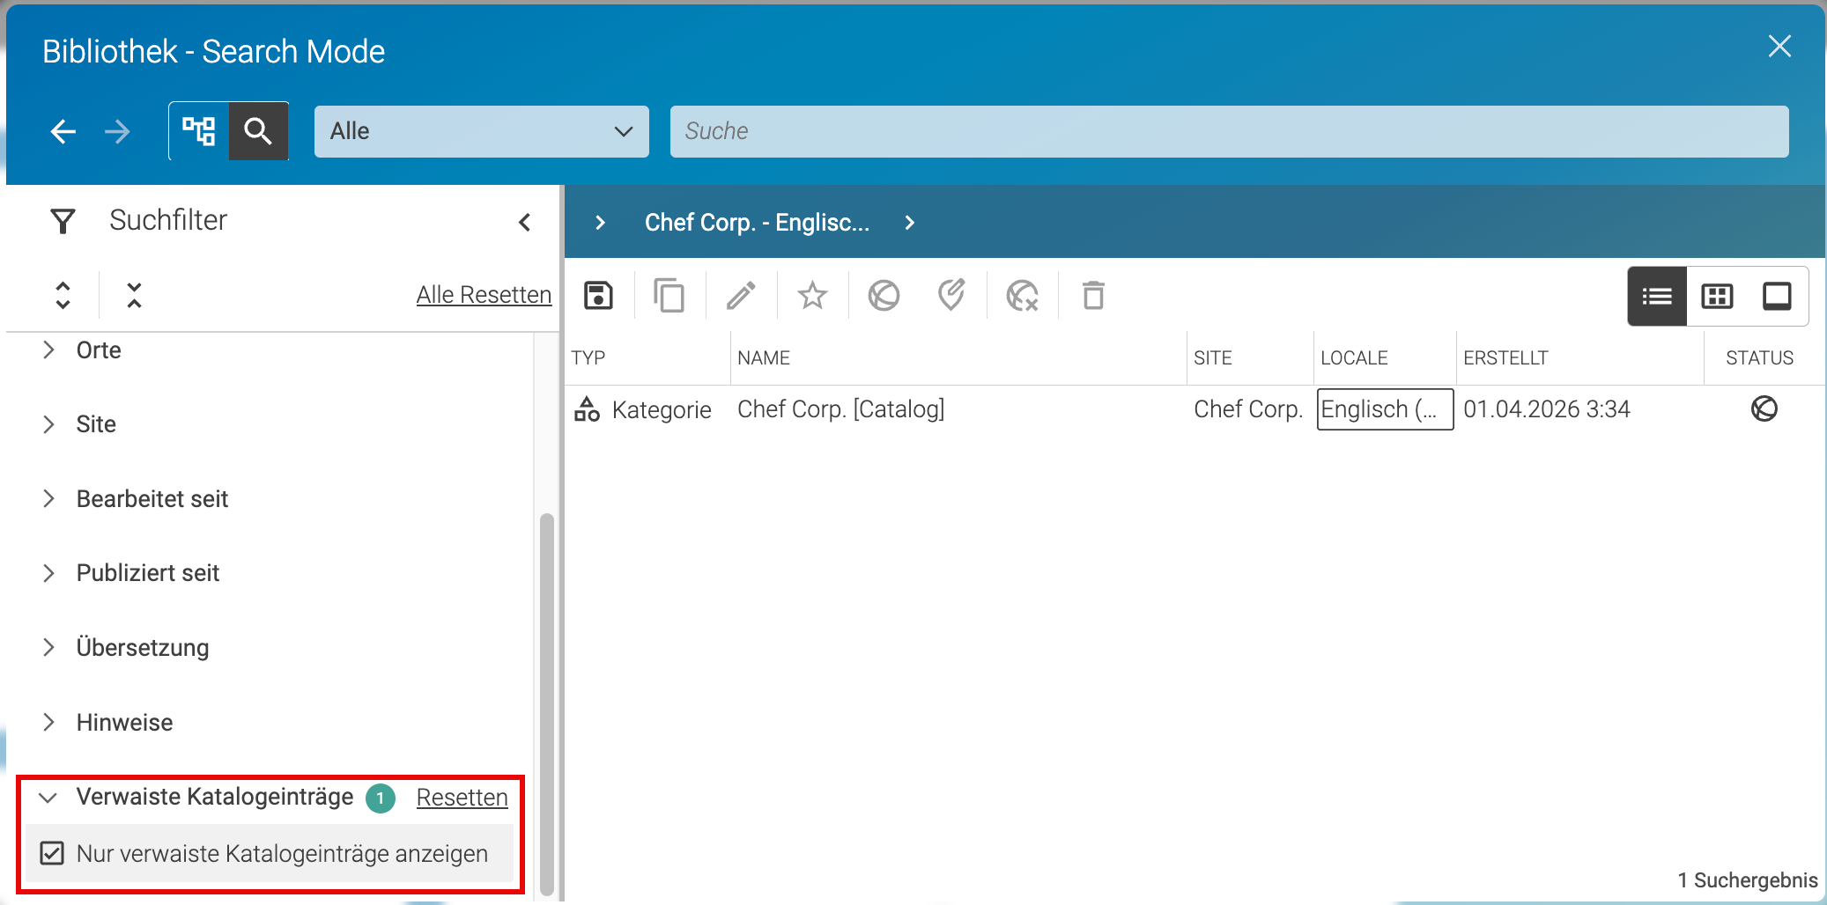Image resolution: width=1827 pixels, height=905 pixels.
Task: Click the edit pencil toolbar icon
Action: click(x=741, y=296)
